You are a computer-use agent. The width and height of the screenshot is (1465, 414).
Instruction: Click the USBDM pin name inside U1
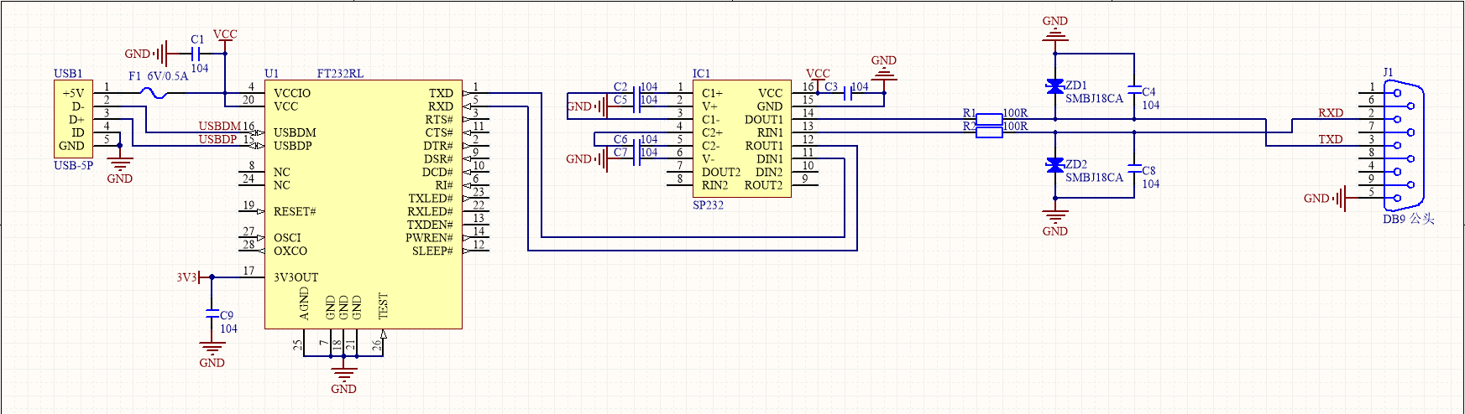(295, 132)
